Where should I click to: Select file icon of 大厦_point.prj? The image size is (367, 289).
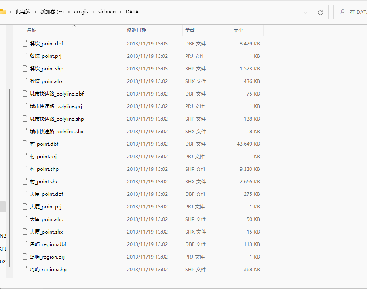(x=25, y=206)
